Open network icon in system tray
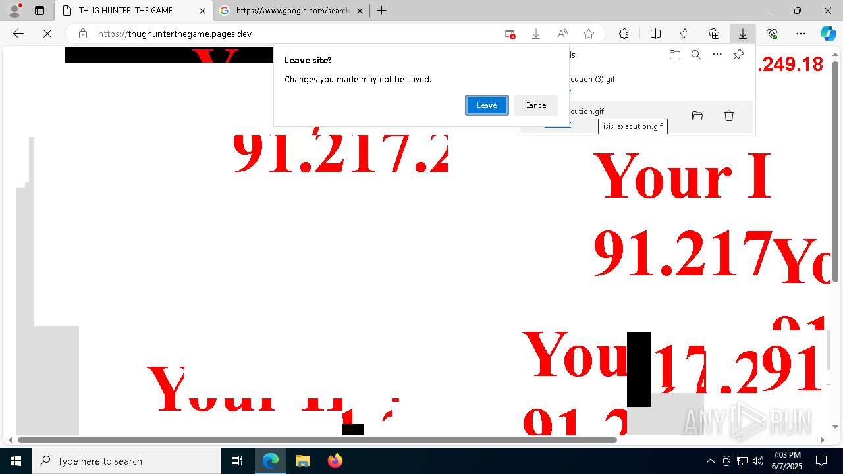The height and width of the screenshot is (474, 843). coord(742,461)
